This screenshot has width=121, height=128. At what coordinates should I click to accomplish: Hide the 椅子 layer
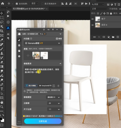pyautogui.click(x=93, y=19)
